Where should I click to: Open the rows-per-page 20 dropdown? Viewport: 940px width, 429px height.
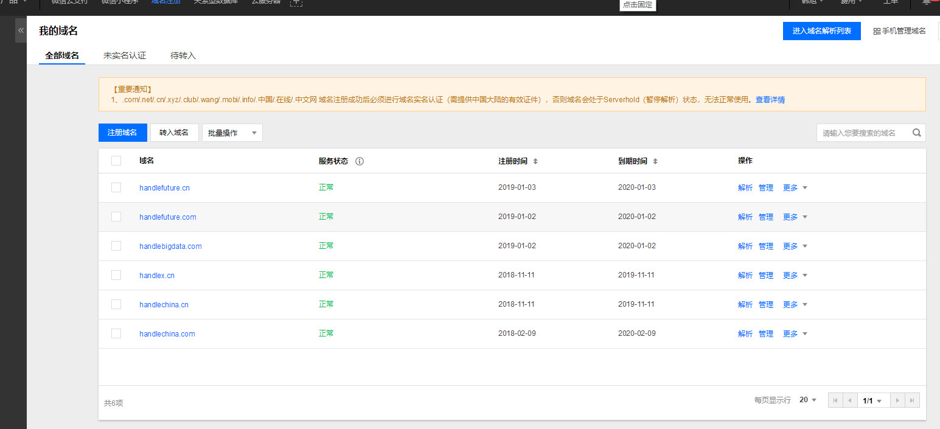click(x=808, y=400)
